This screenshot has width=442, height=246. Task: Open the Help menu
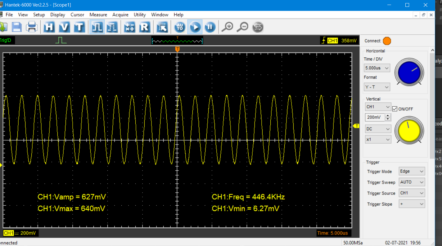tap(178, 15)
